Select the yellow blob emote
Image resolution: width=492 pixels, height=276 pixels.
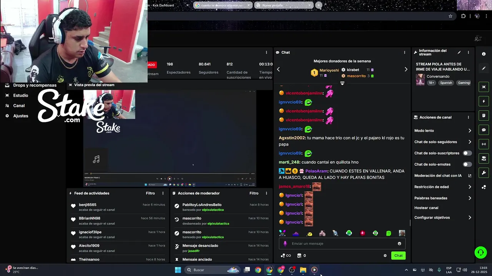coord(309,233)
